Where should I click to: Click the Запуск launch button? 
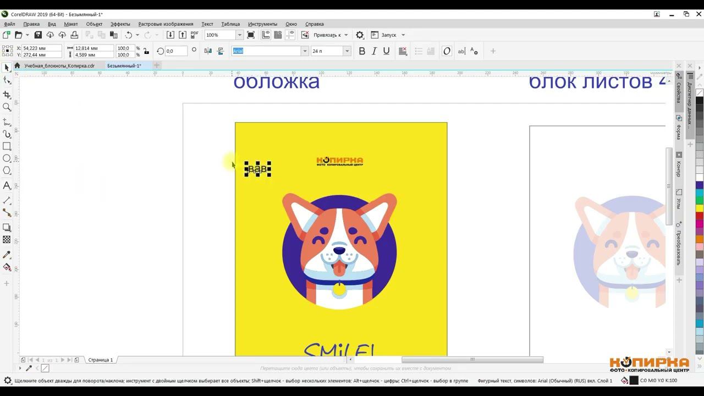click(388, 35)
